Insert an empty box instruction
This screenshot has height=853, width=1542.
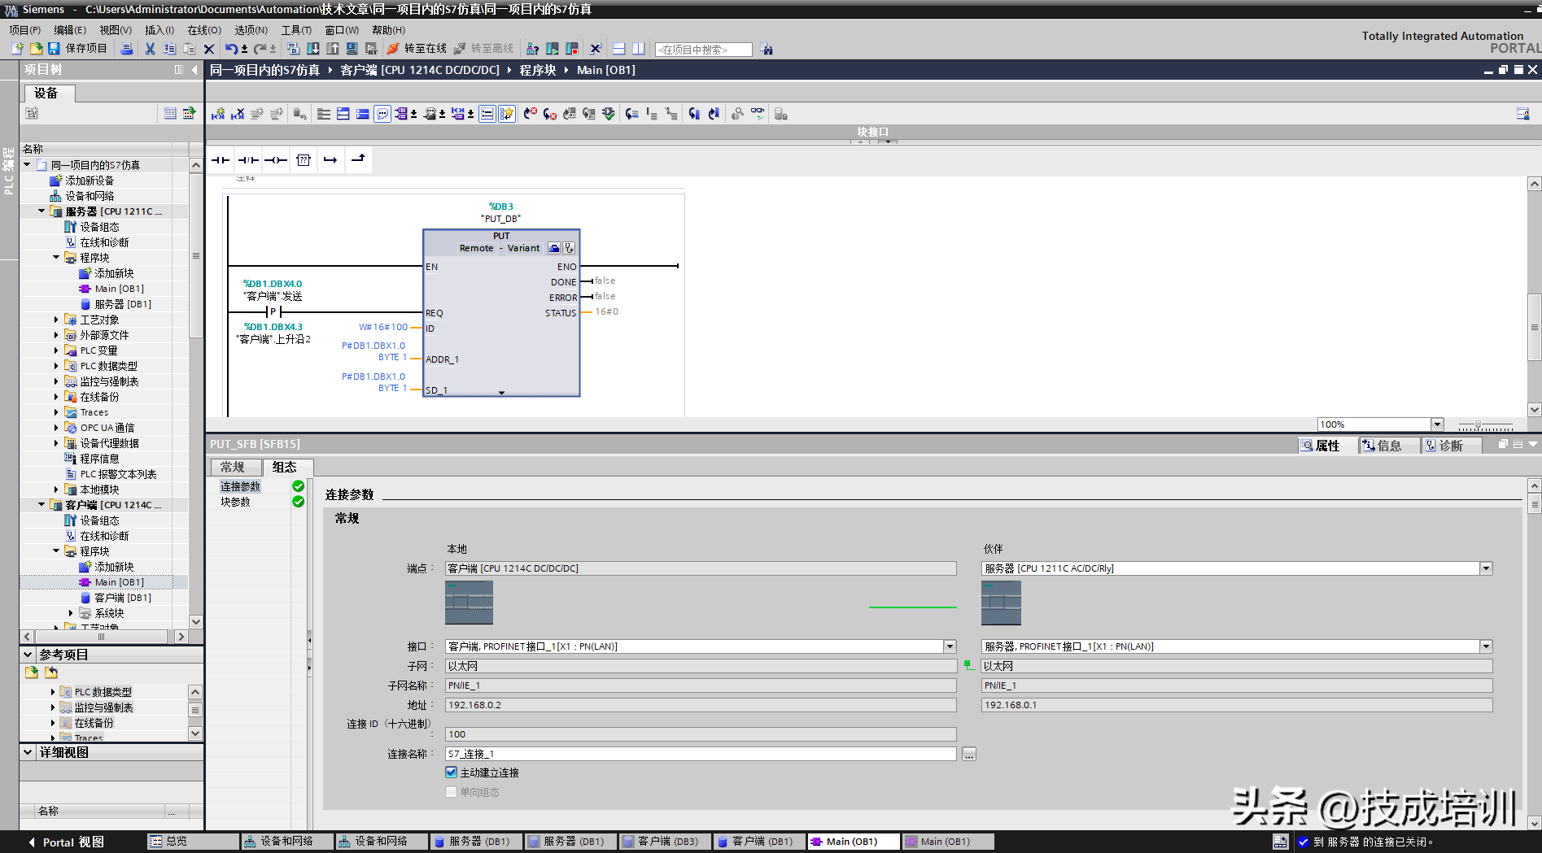click(x=304, y=160)
